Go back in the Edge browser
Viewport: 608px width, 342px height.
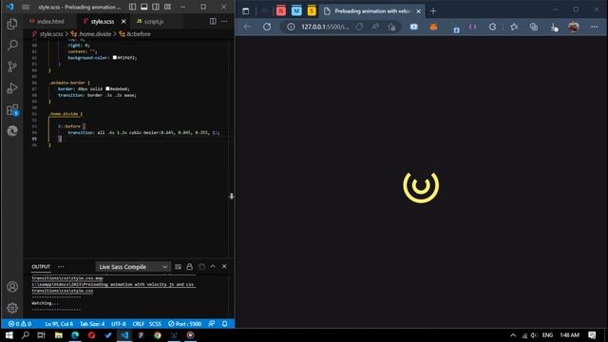tap(247, 27)
